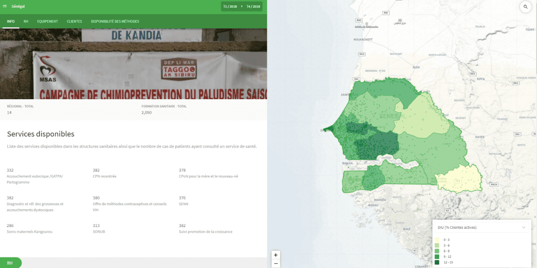Zoom out the map with minus button
Screen dimensions: 537x268
(276, 263)
